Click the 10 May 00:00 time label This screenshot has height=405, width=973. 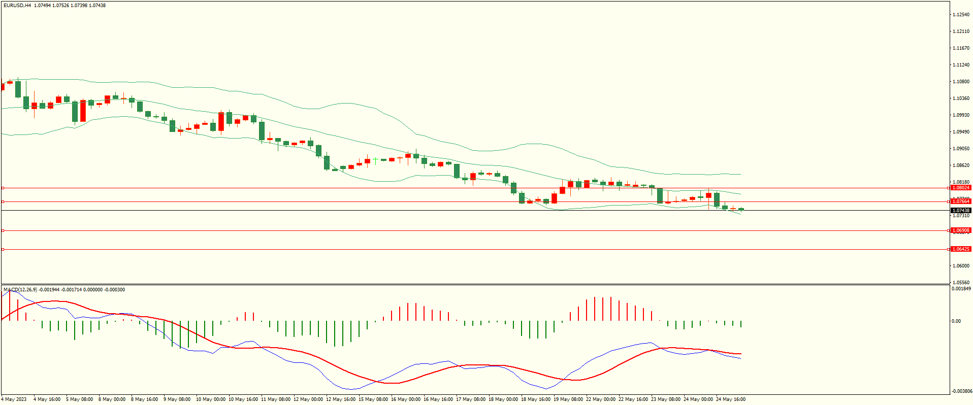pyautogui.click(x=210, y=399)
